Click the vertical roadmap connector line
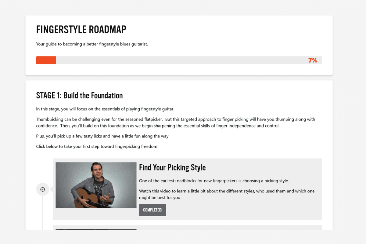 point(43,213)
